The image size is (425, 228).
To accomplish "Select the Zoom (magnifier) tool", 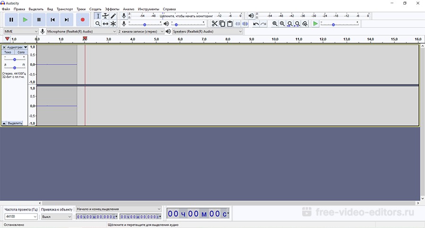I will pyautogui.click(x=98, y=24).
